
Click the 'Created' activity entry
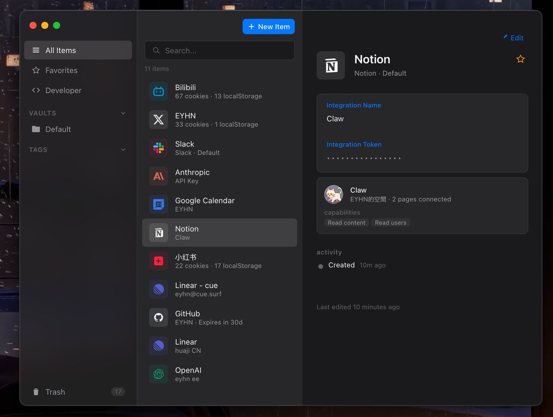341,265
